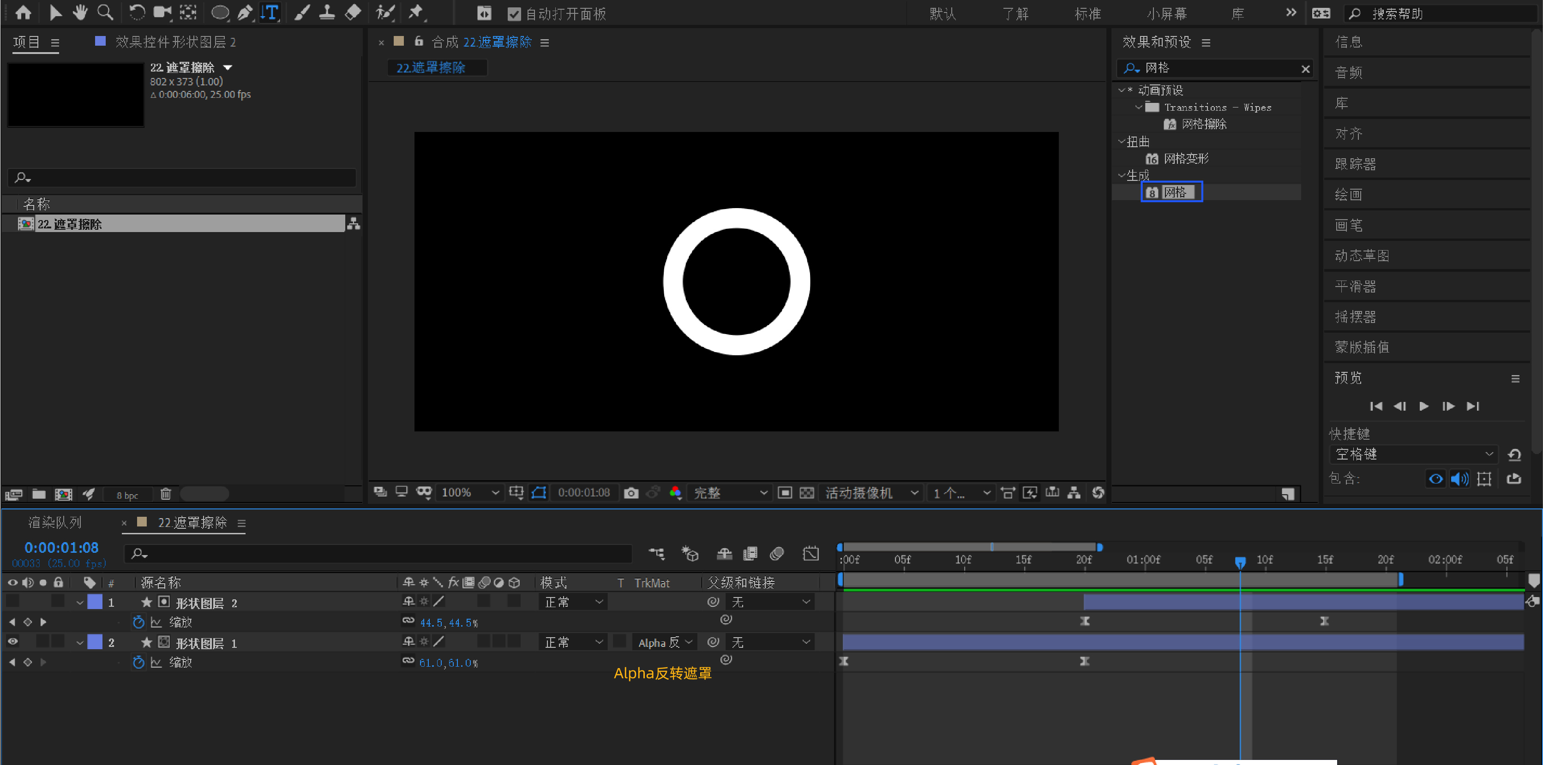This screenshot has height=765, width=1543.
Task: Click layer 1 blue label color swatch
Action: [95, 602]
